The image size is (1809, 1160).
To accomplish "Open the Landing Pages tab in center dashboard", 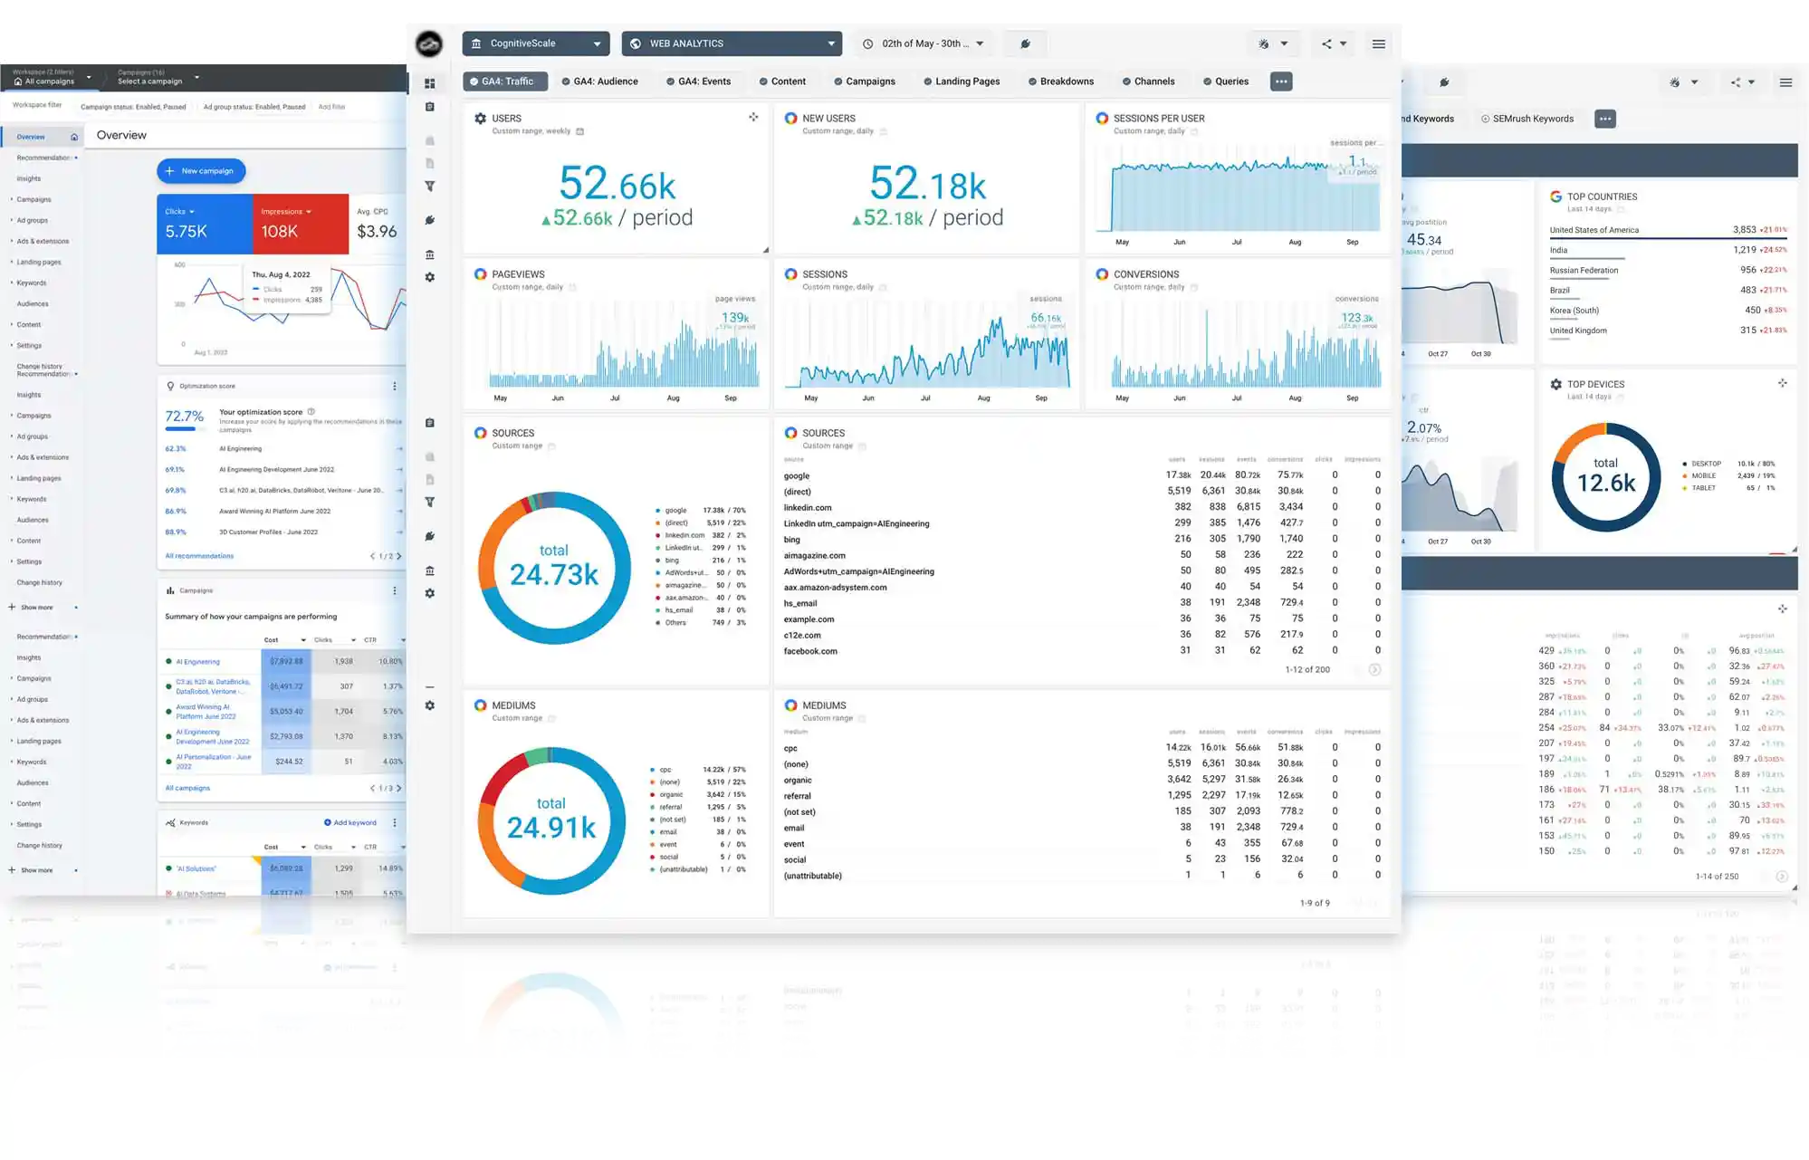I will [x=962, y=81].
